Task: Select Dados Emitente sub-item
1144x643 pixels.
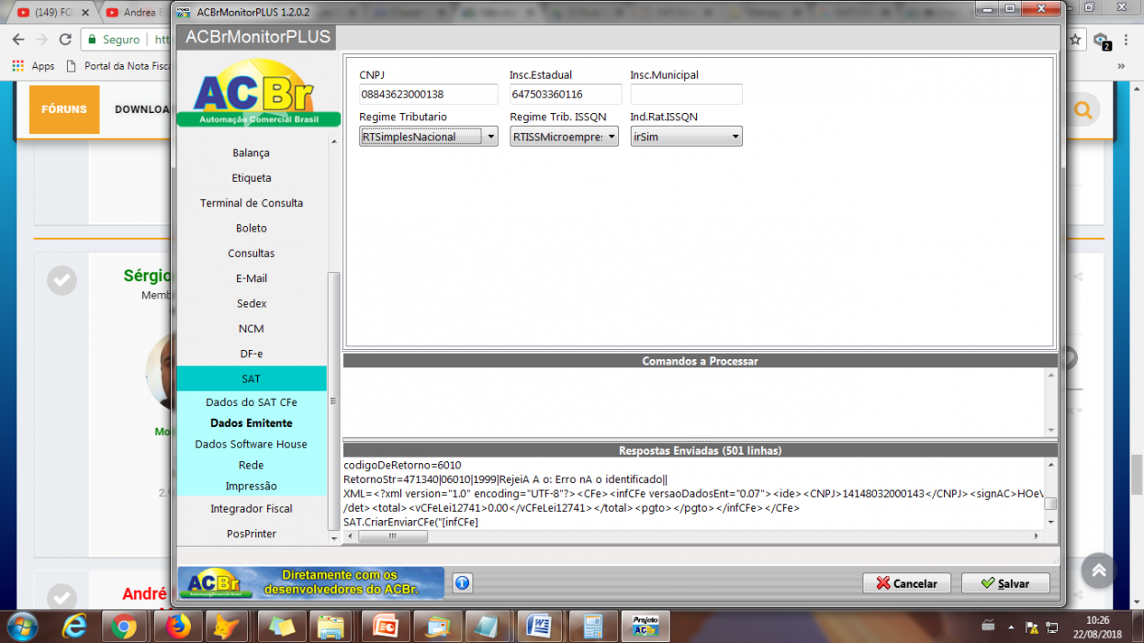Action: coord(252,423)
